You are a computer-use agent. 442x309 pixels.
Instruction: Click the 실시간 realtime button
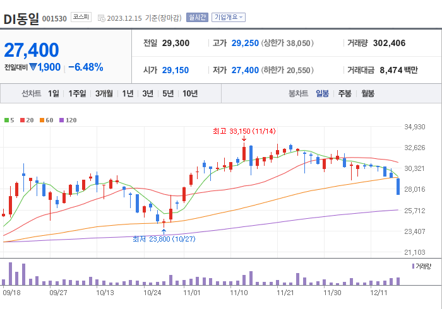197,18
